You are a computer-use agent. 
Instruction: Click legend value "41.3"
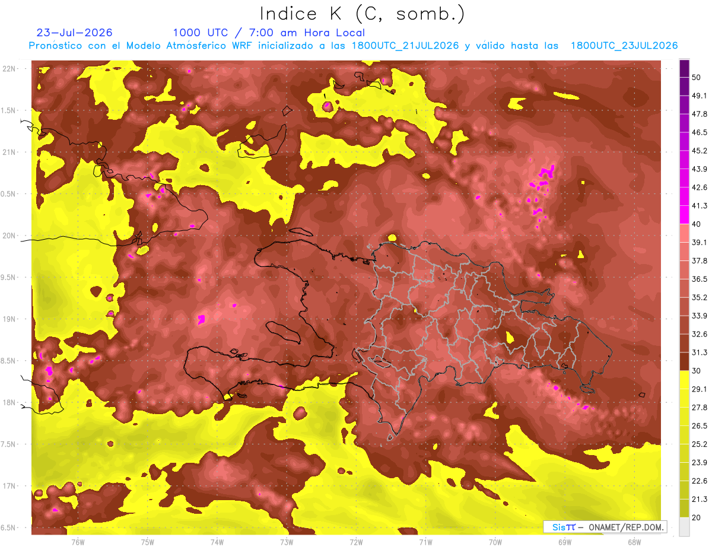pos(700,206)
